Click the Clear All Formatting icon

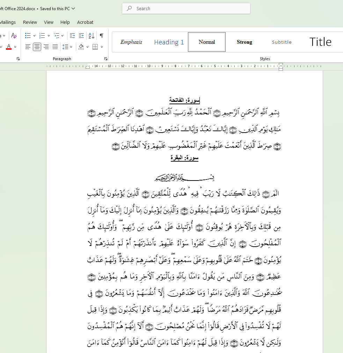coord(14,36)
